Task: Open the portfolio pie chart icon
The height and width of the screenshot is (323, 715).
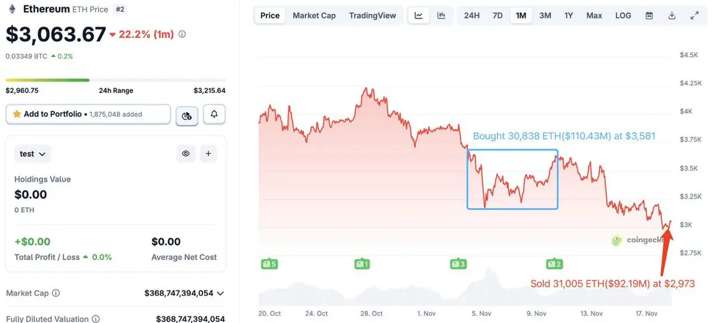Action: 186,115
